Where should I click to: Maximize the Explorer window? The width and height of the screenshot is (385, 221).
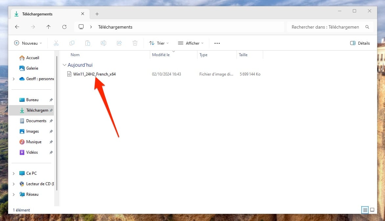(354, 11)
